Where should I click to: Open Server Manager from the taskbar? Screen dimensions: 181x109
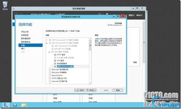[6, 105]
